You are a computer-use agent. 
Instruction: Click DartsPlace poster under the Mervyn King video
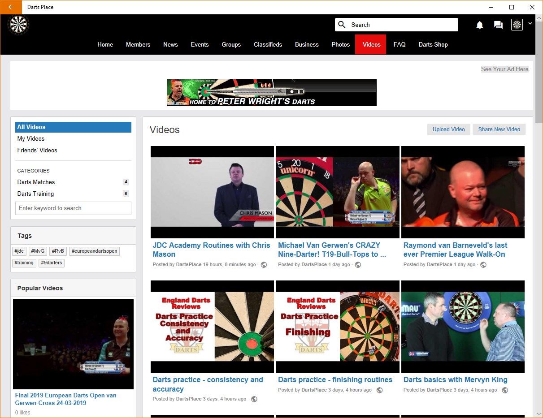[439, 390]
